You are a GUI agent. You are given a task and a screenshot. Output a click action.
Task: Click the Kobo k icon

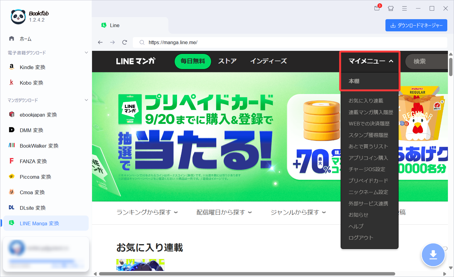[12, 82]
